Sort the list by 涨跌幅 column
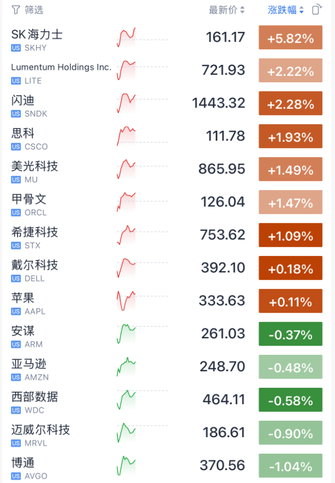Screen dimensions: 335x483 [286, 10]
